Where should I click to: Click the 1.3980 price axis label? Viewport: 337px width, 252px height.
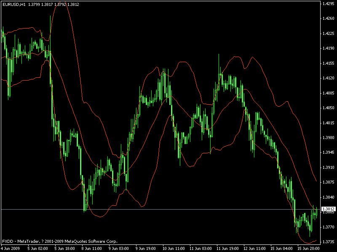(329, 138)
